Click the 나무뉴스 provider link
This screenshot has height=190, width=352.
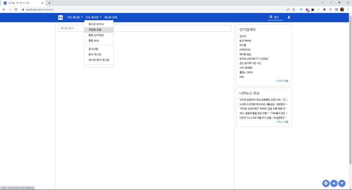click(280, 122)
